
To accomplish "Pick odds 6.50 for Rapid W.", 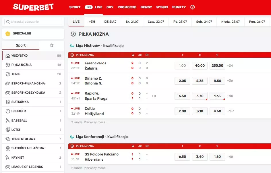I will click(182, 96).
